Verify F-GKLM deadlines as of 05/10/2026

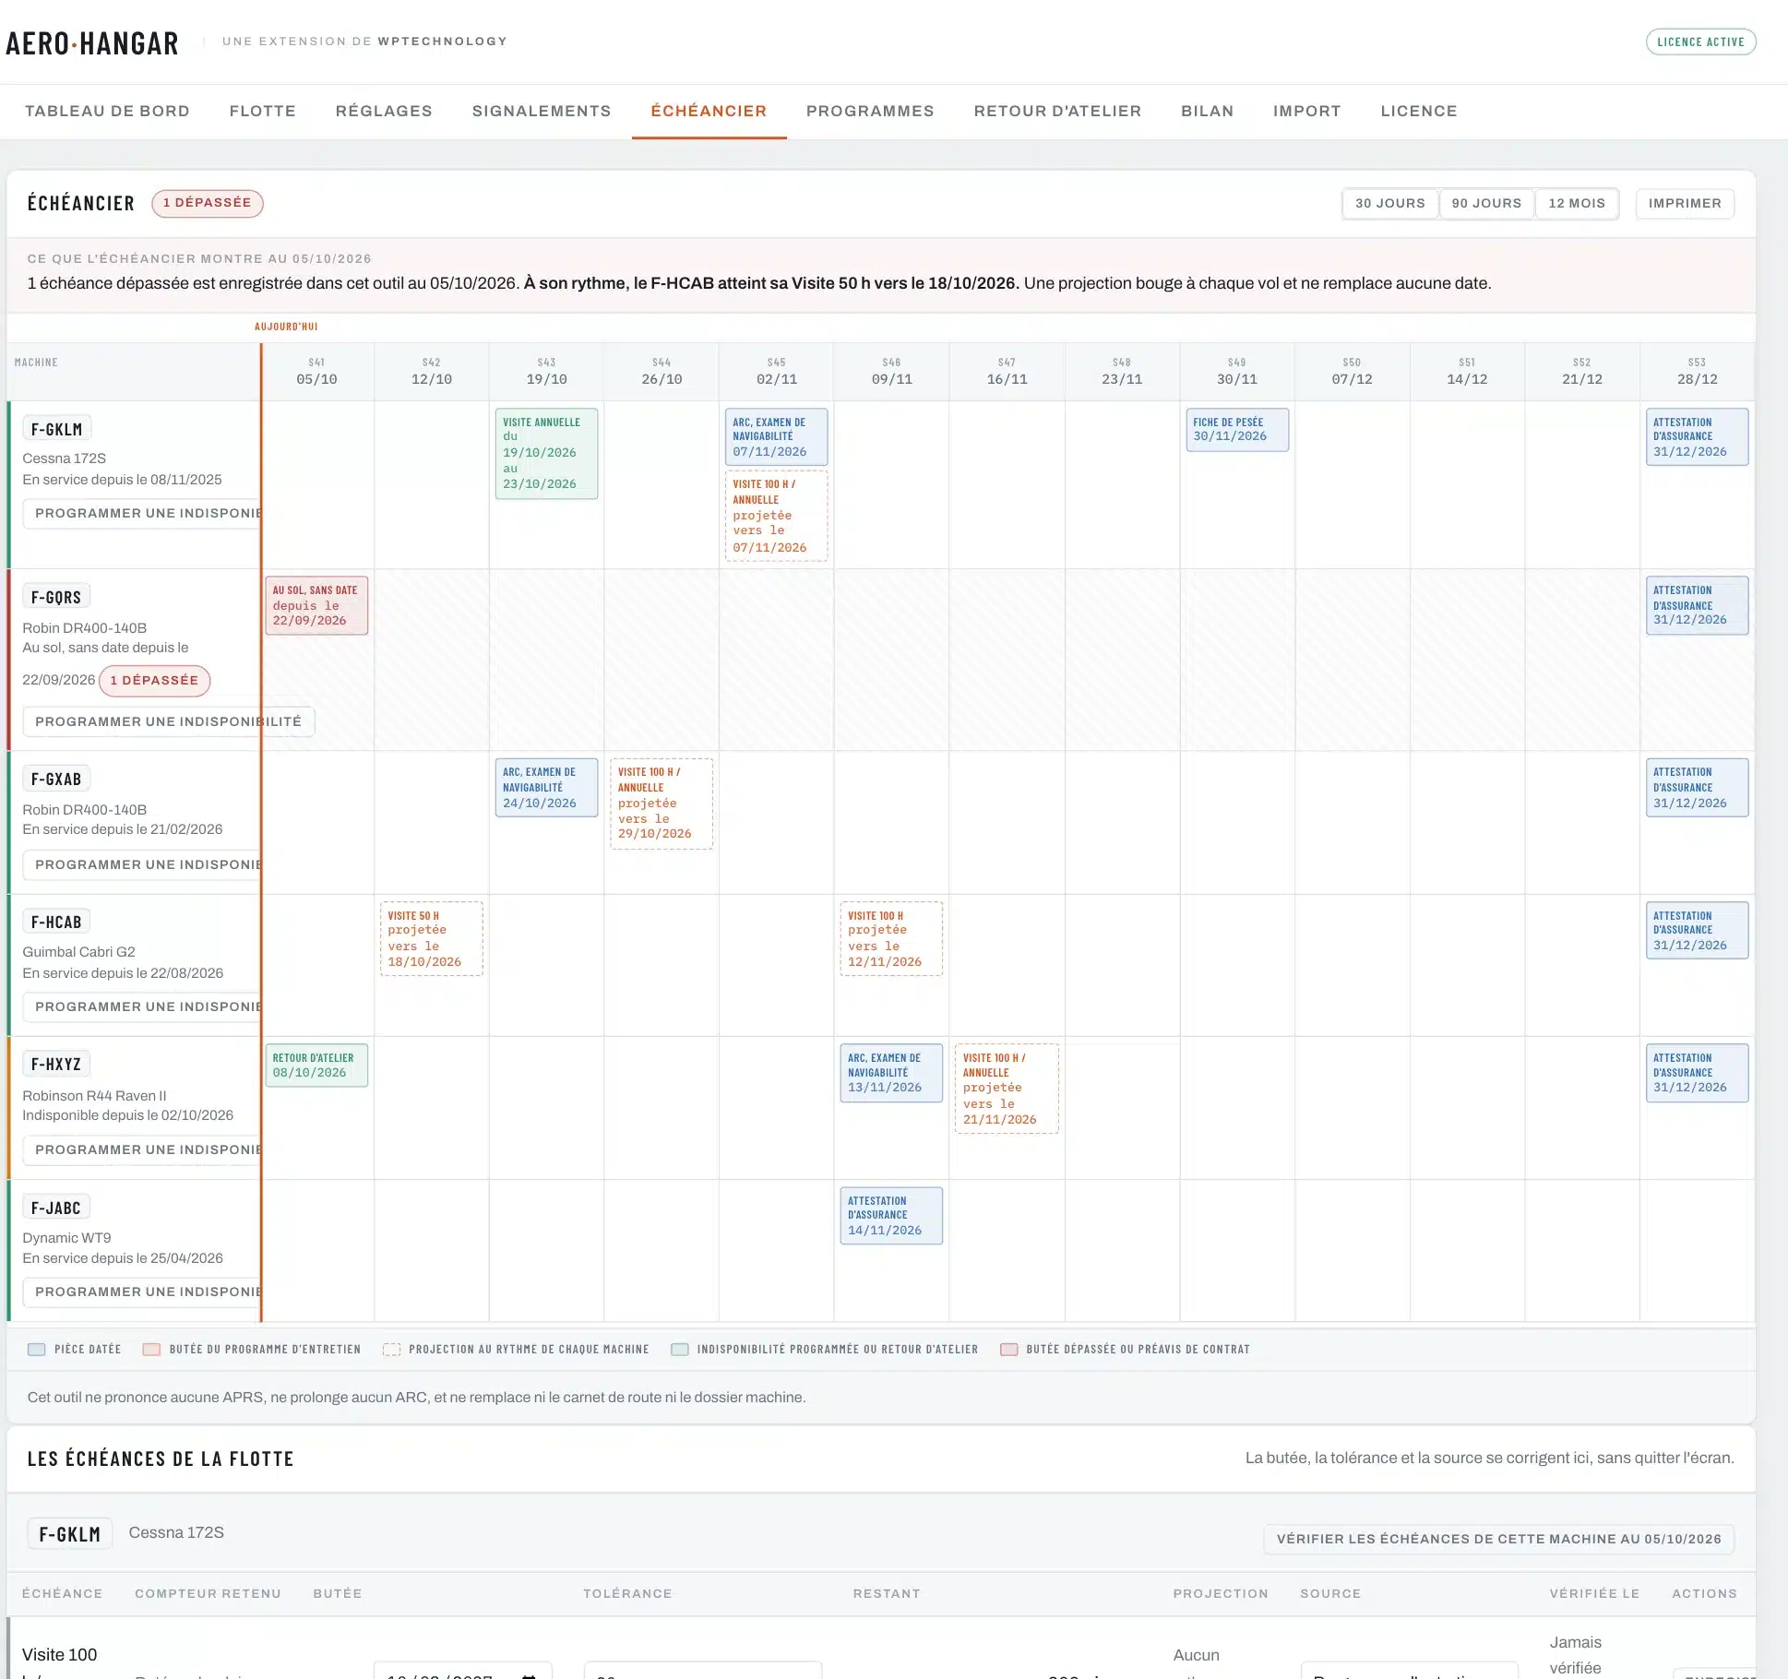click(x=1498, y=1539)
